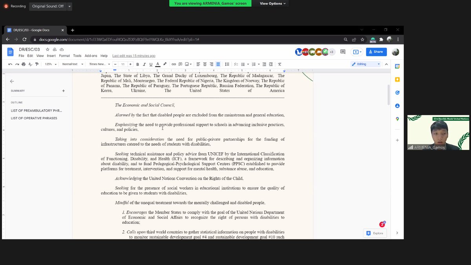Apply a numbered list
The height and width of the screenshot is (265, 471).
coord(254,64)
